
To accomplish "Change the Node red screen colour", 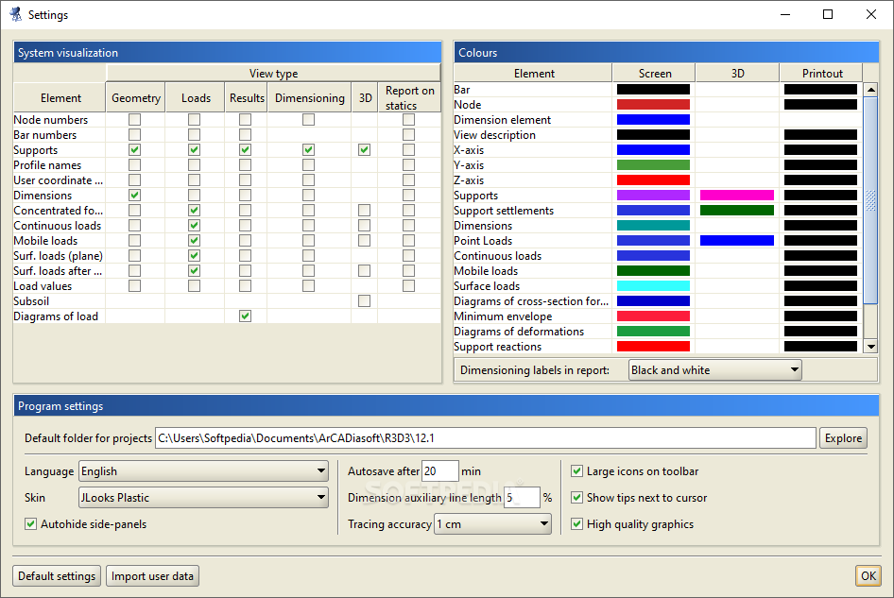I will (x=653, y=104).
